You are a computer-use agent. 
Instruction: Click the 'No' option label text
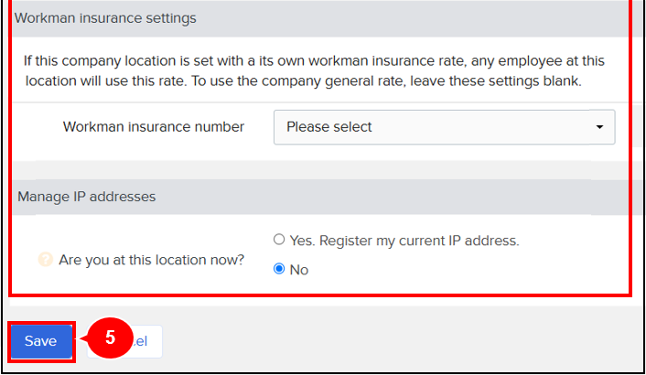[299, 270]
